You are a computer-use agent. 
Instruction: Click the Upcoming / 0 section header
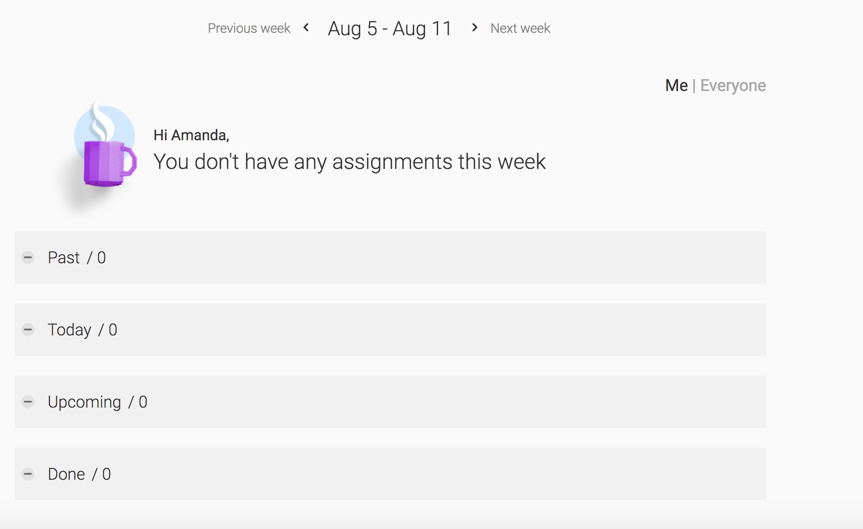97,402
